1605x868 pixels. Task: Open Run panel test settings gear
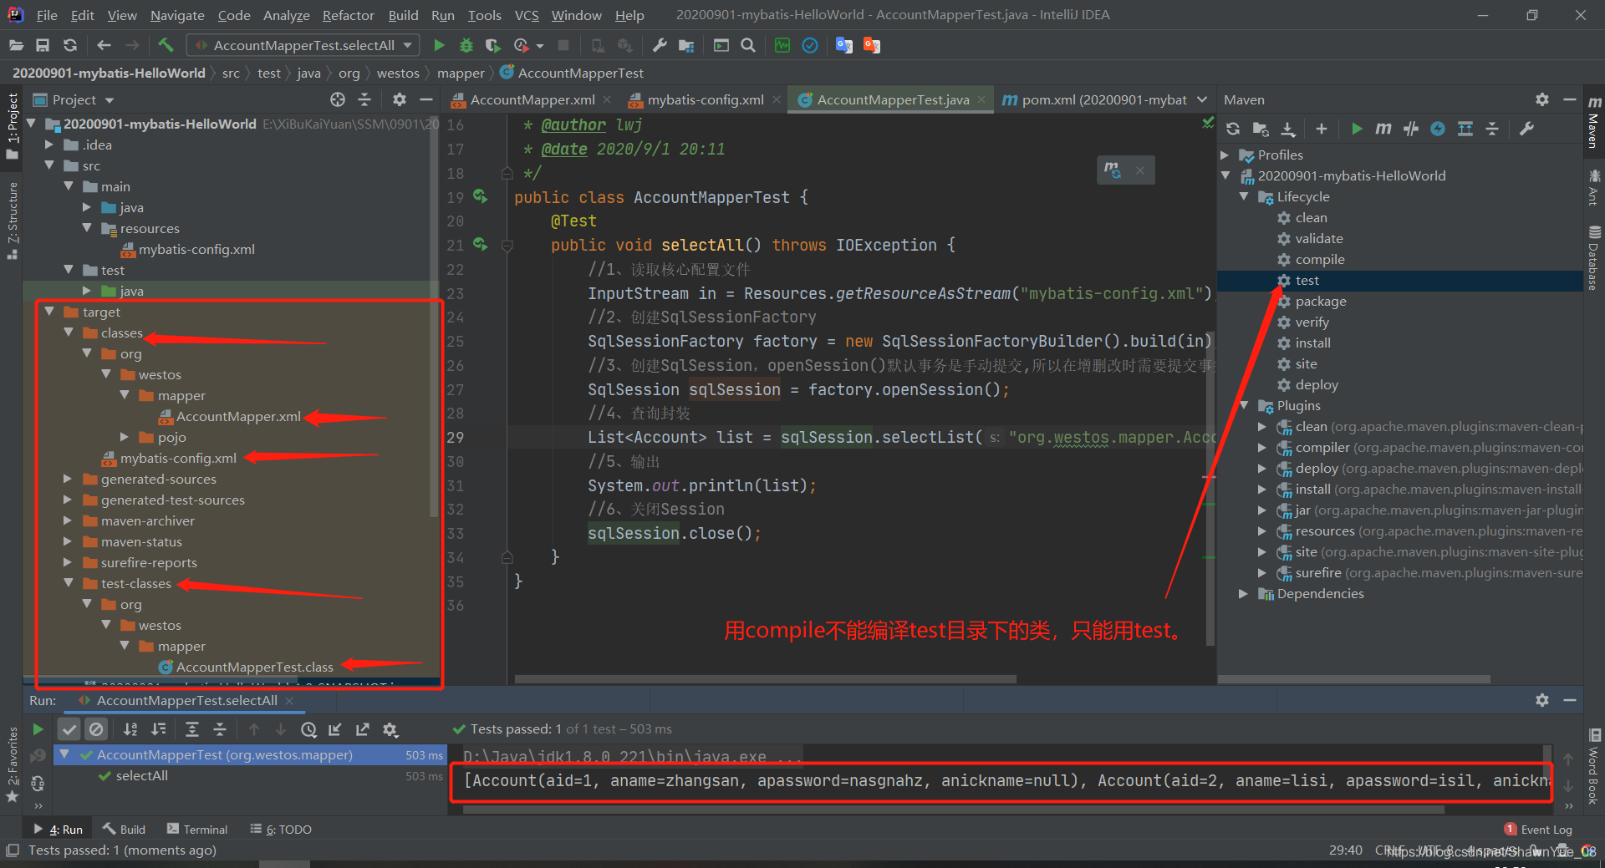[390, 729]
